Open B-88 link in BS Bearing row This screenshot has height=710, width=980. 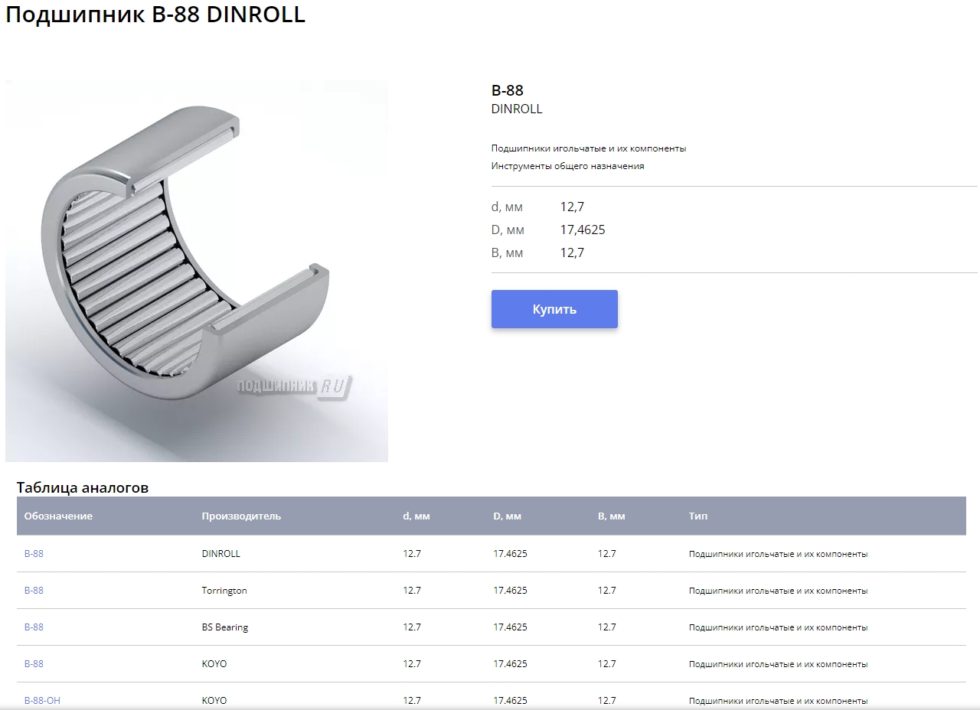pyautogui.click(x=34, y=627)
